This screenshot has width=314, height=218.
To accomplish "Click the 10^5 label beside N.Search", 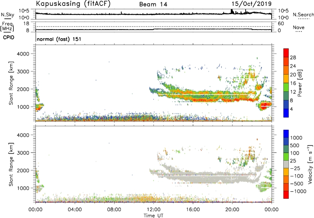I will pyautogui.click(x=283, y=11).
